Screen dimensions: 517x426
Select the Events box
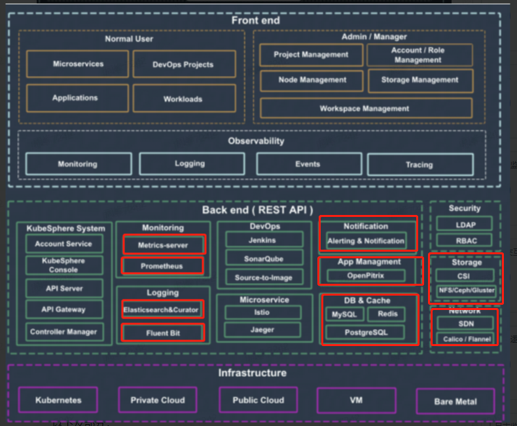[x=309, y=164]
